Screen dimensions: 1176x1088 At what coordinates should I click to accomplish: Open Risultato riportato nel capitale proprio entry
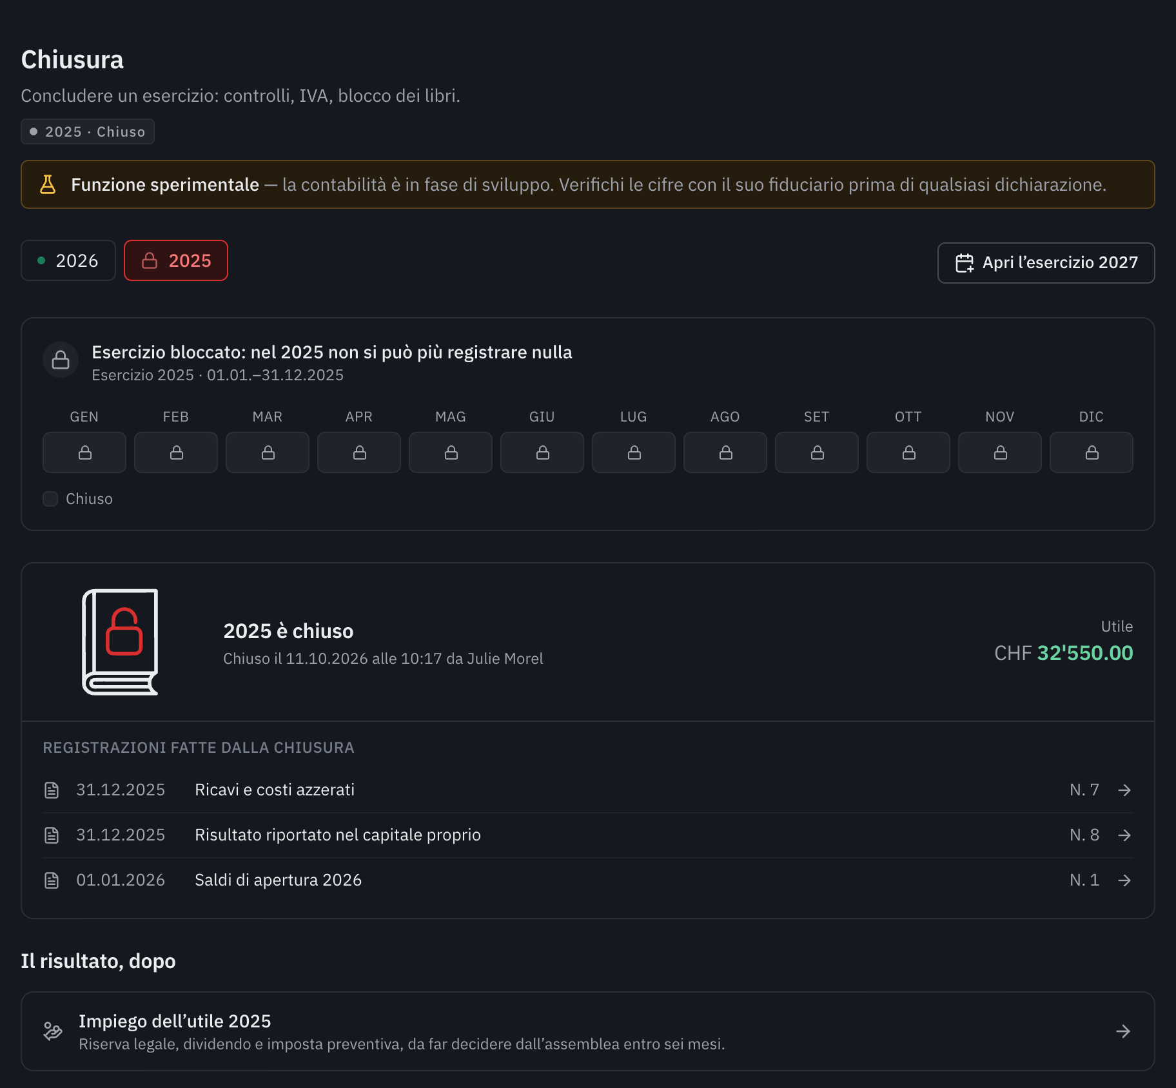point(588,835)
